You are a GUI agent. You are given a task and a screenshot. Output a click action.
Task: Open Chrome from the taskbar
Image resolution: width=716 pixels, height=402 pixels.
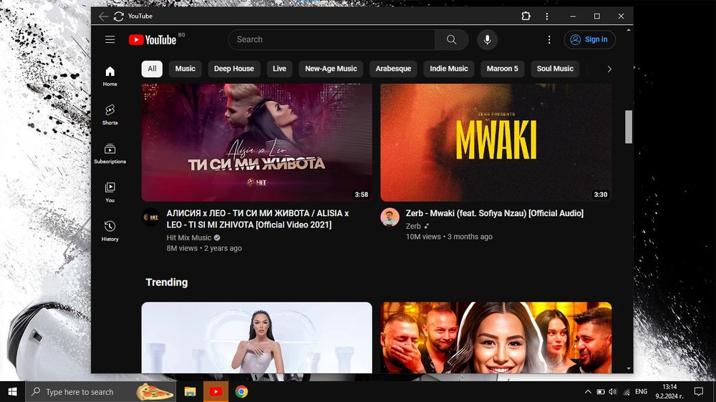(241, 392)
